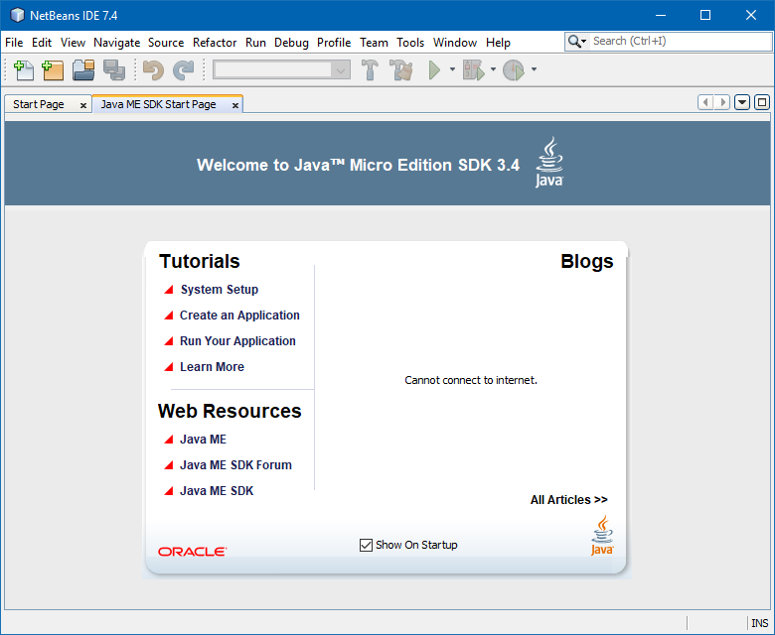Open the Tools menu

(410, 43)
